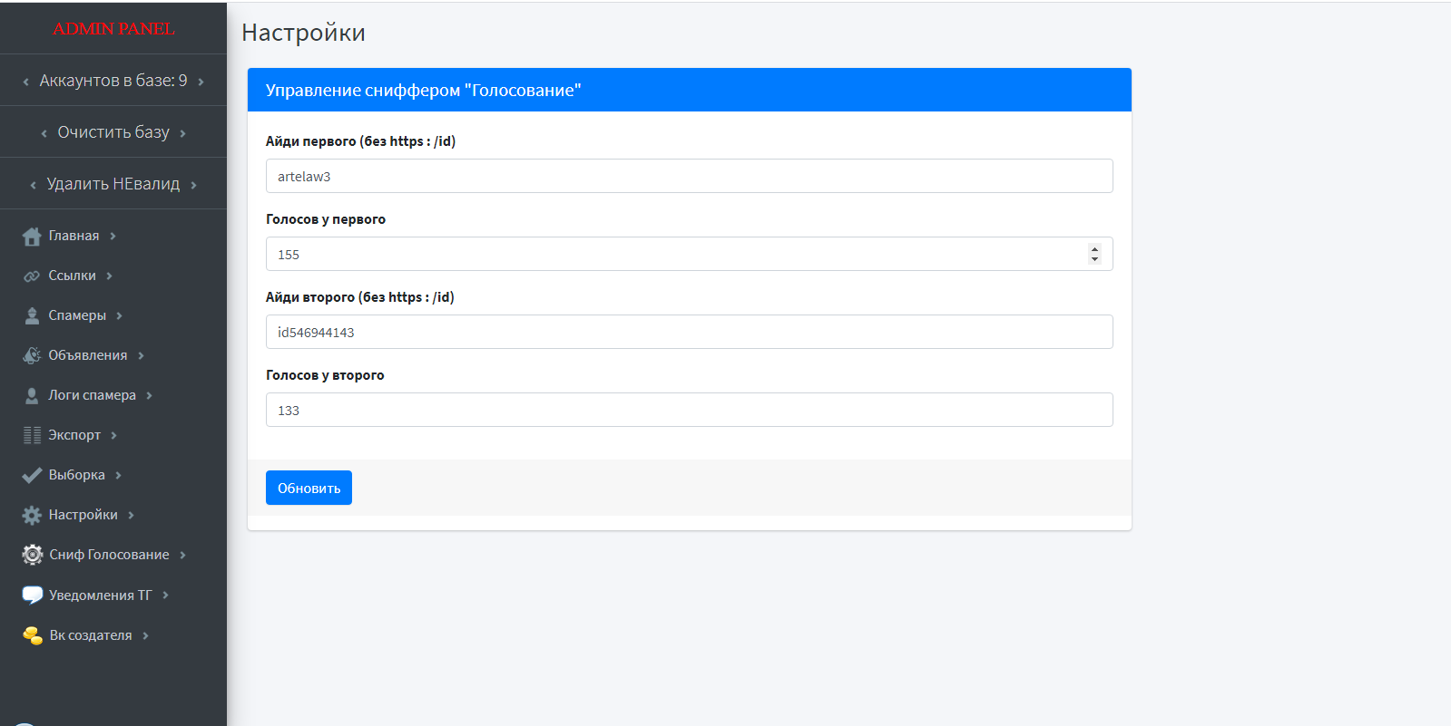Click the coins icon beside Вк создателя
Screen dimensions: 1451x726
33,635
